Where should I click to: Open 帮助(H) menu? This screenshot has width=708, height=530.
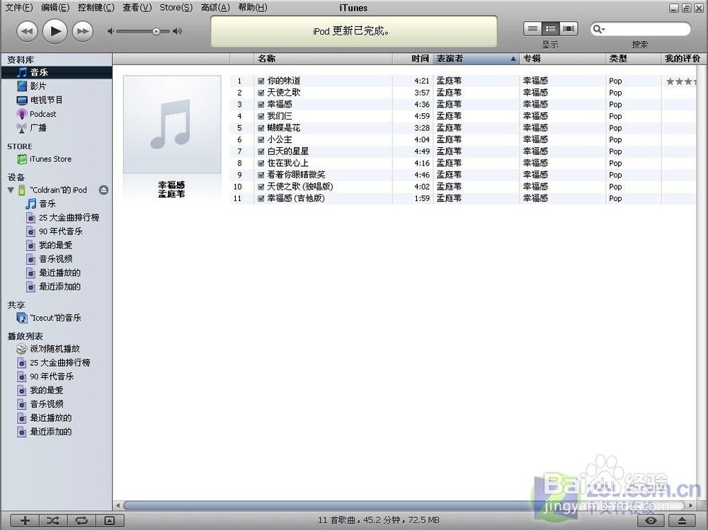[253, 8]
